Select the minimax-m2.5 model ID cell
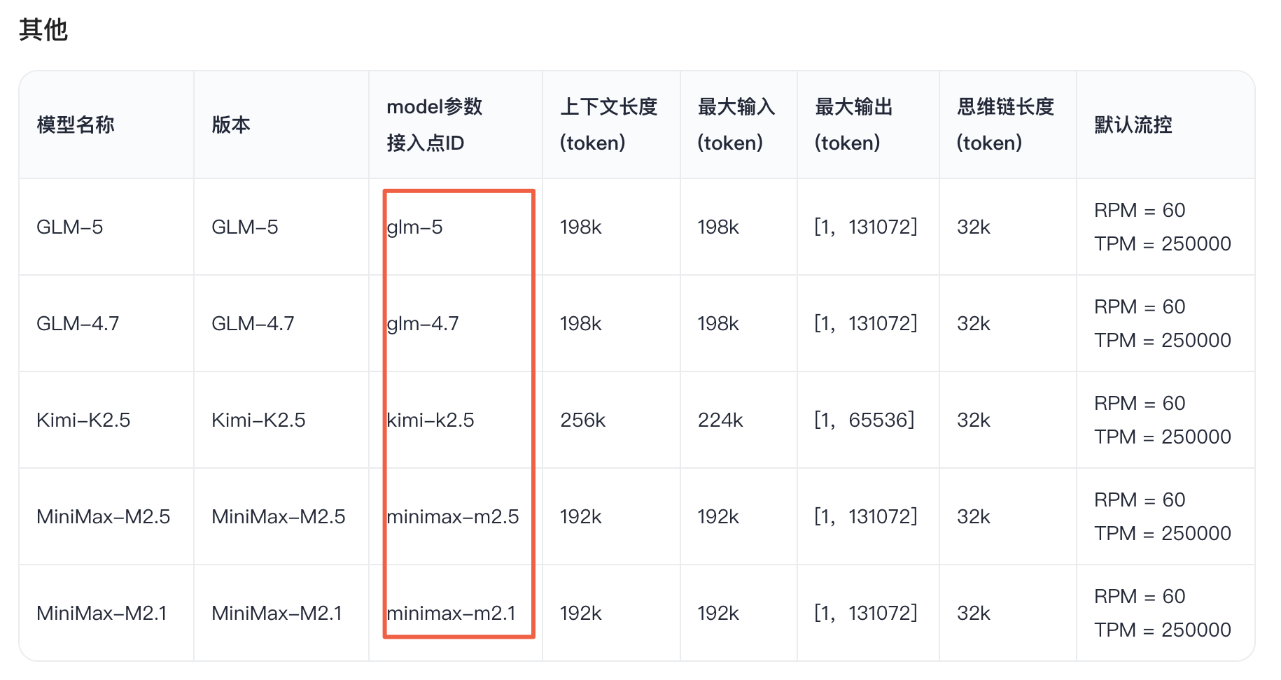The image size is (1281, 680). [x=453, y=517]
